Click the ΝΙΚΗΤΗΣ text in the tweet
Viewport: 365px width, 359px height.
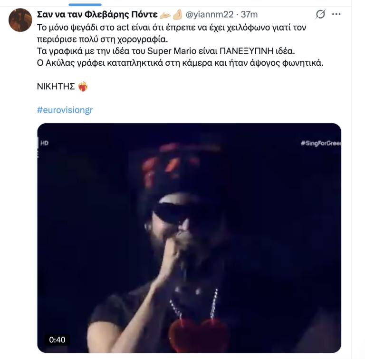click(56, 87)
